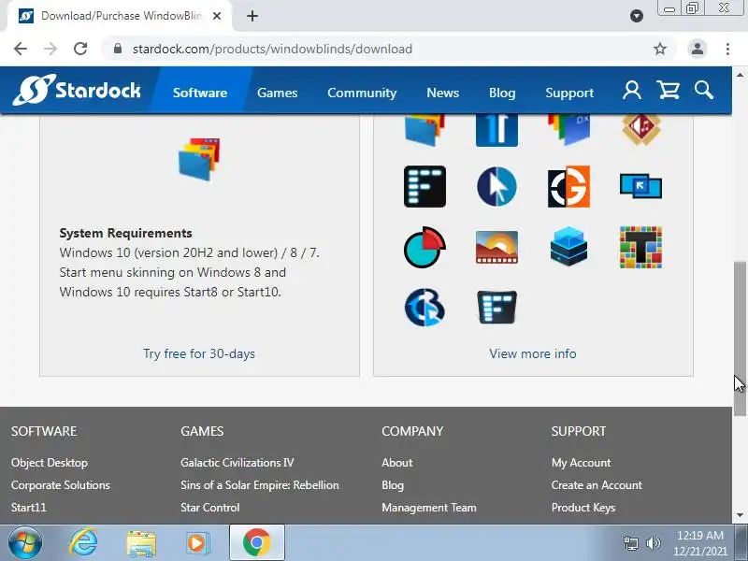Click the blue number 11 icon
748x561 pixels.
[x=496, y=130]
